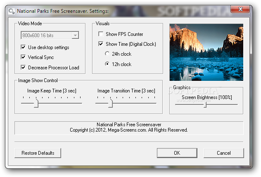Click the Screen Brightness slider handle

pos(205,105)
